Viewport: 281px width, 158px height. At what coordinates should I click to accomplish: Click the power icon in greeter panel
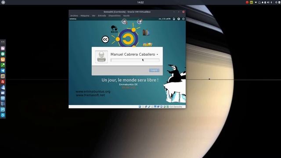pyautogui.click(x=184, y=19)
